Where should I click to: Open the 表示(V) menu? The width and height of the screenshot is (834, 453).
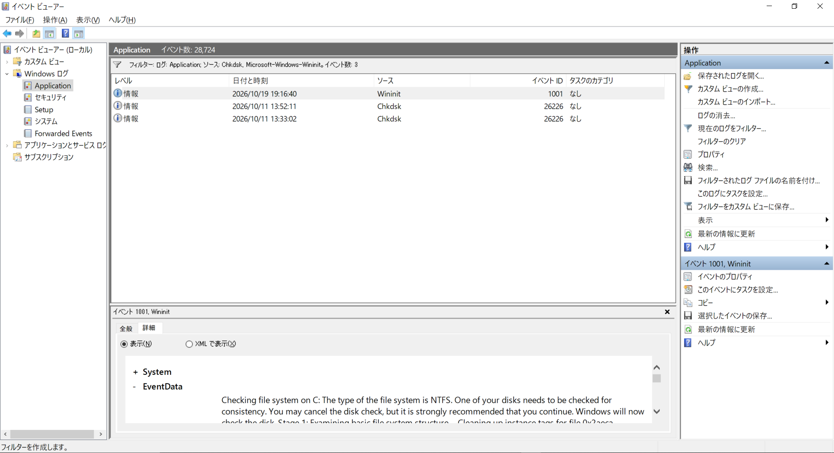click(88, 20)
